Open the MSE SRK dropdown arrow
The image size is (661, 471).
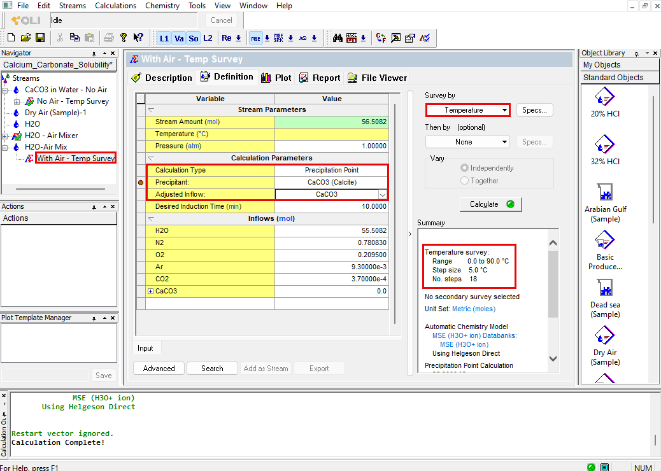(290, 38)
